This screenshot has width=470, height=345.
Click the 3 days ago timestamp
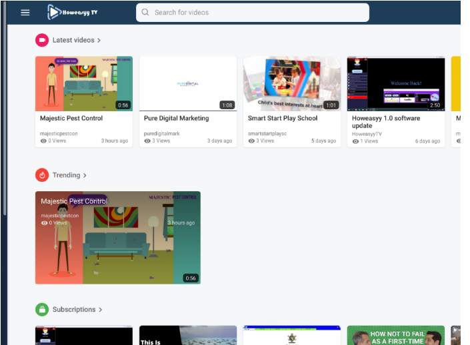pos(220,141)
